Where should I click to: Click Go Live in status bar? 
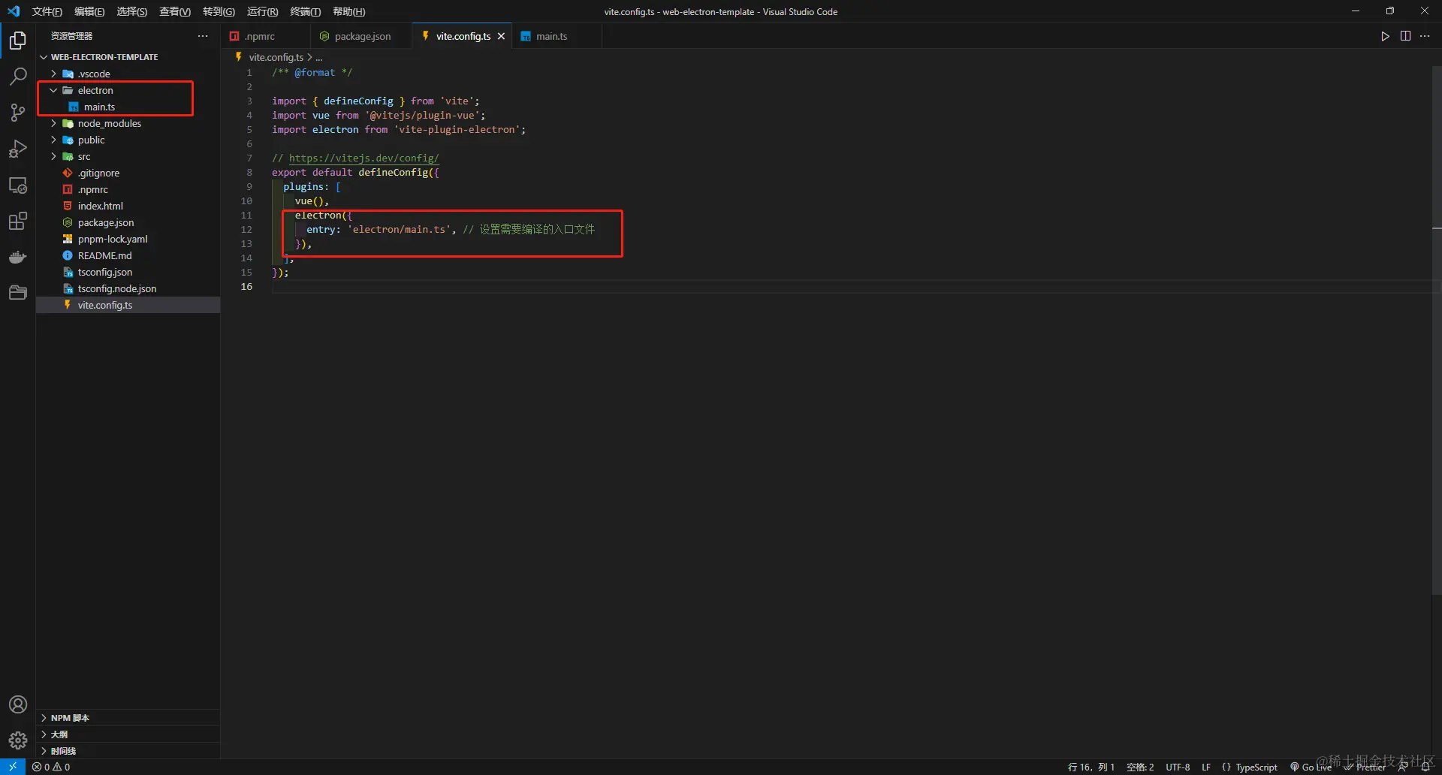tap(1311, 767)
